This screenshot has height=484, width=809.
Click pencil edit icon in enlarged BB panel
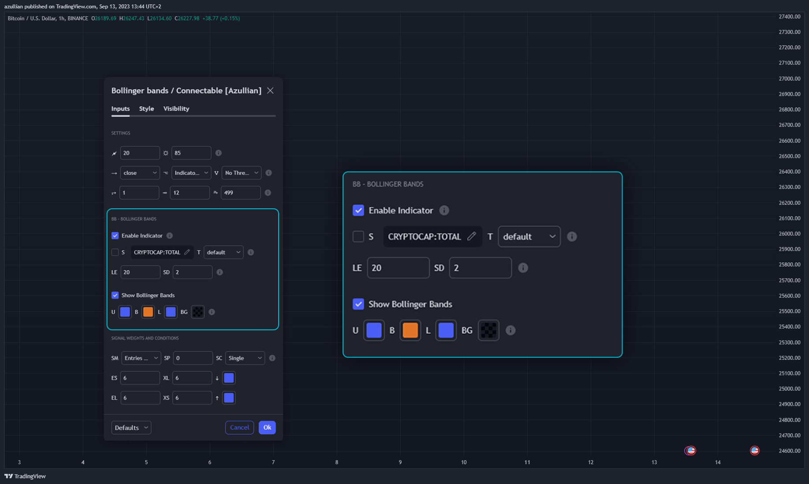click(x=471, y=236)
